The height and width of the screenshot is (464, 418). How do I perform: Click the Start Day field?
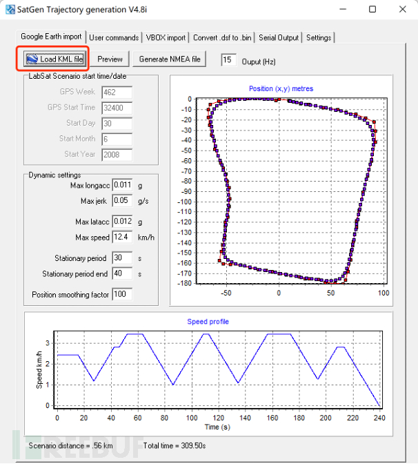pyautogui.click(x=117, y=124)
